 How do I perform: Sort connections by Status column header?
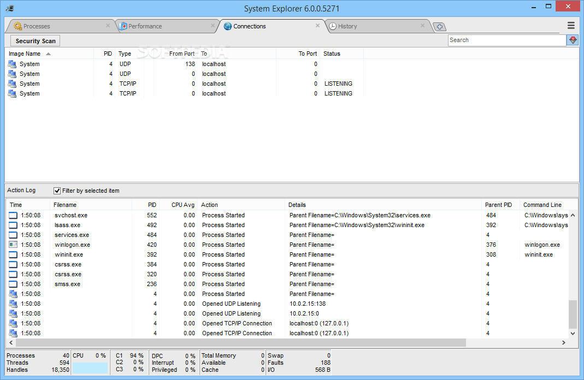tap(341, 54)
